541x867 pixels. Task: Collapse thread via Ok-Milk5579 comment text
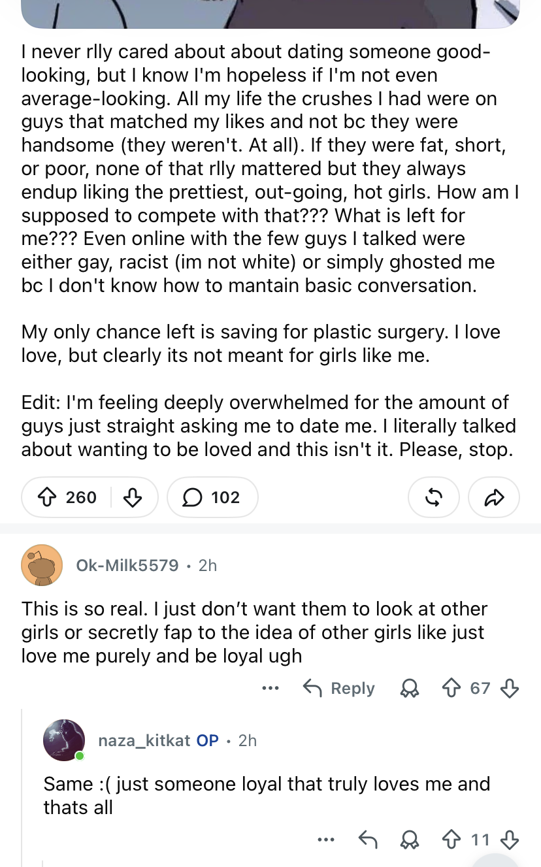tap(254, 632)
